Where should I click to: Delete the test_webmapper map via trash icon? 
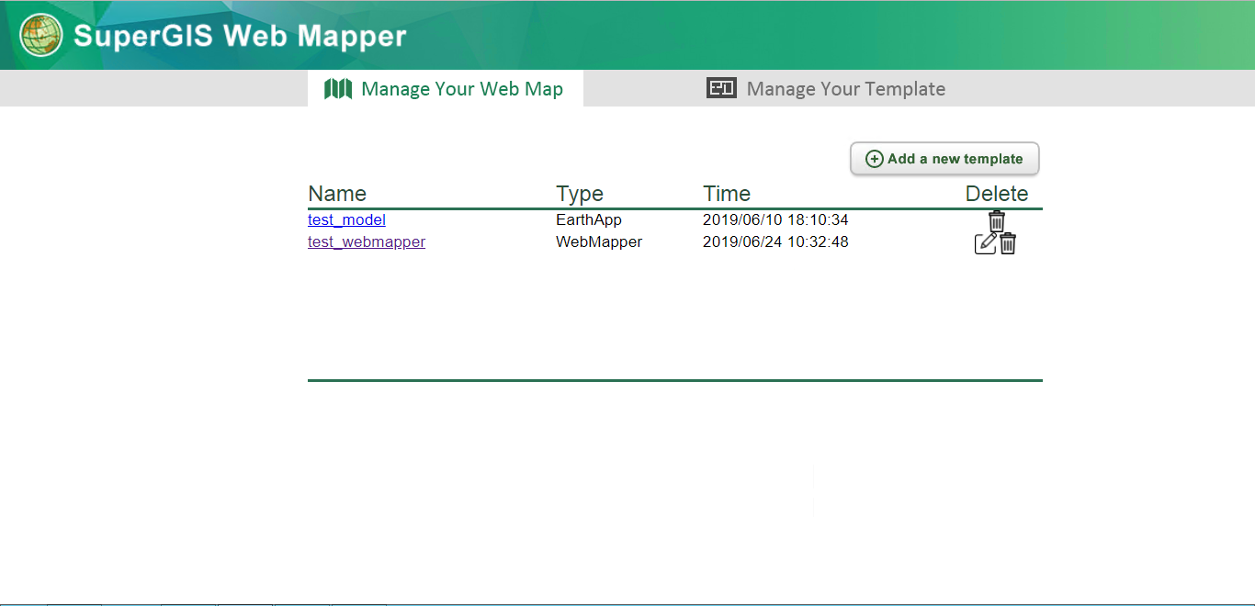1008,243
